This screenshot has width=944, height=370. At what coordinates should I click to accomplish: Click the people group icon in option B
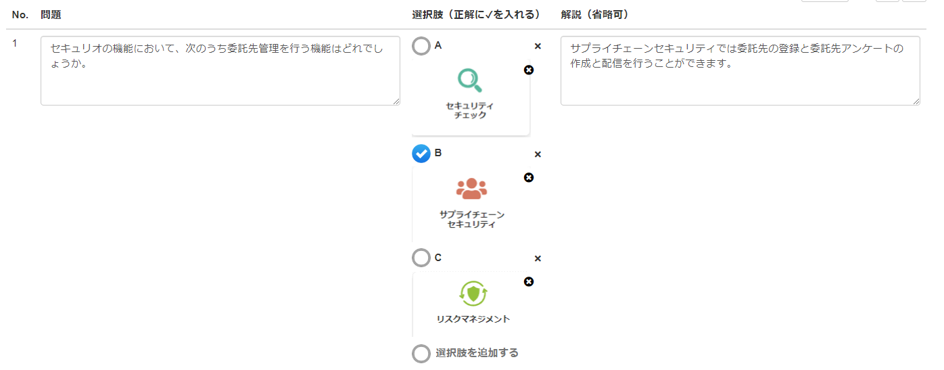[x=471, y=189]
